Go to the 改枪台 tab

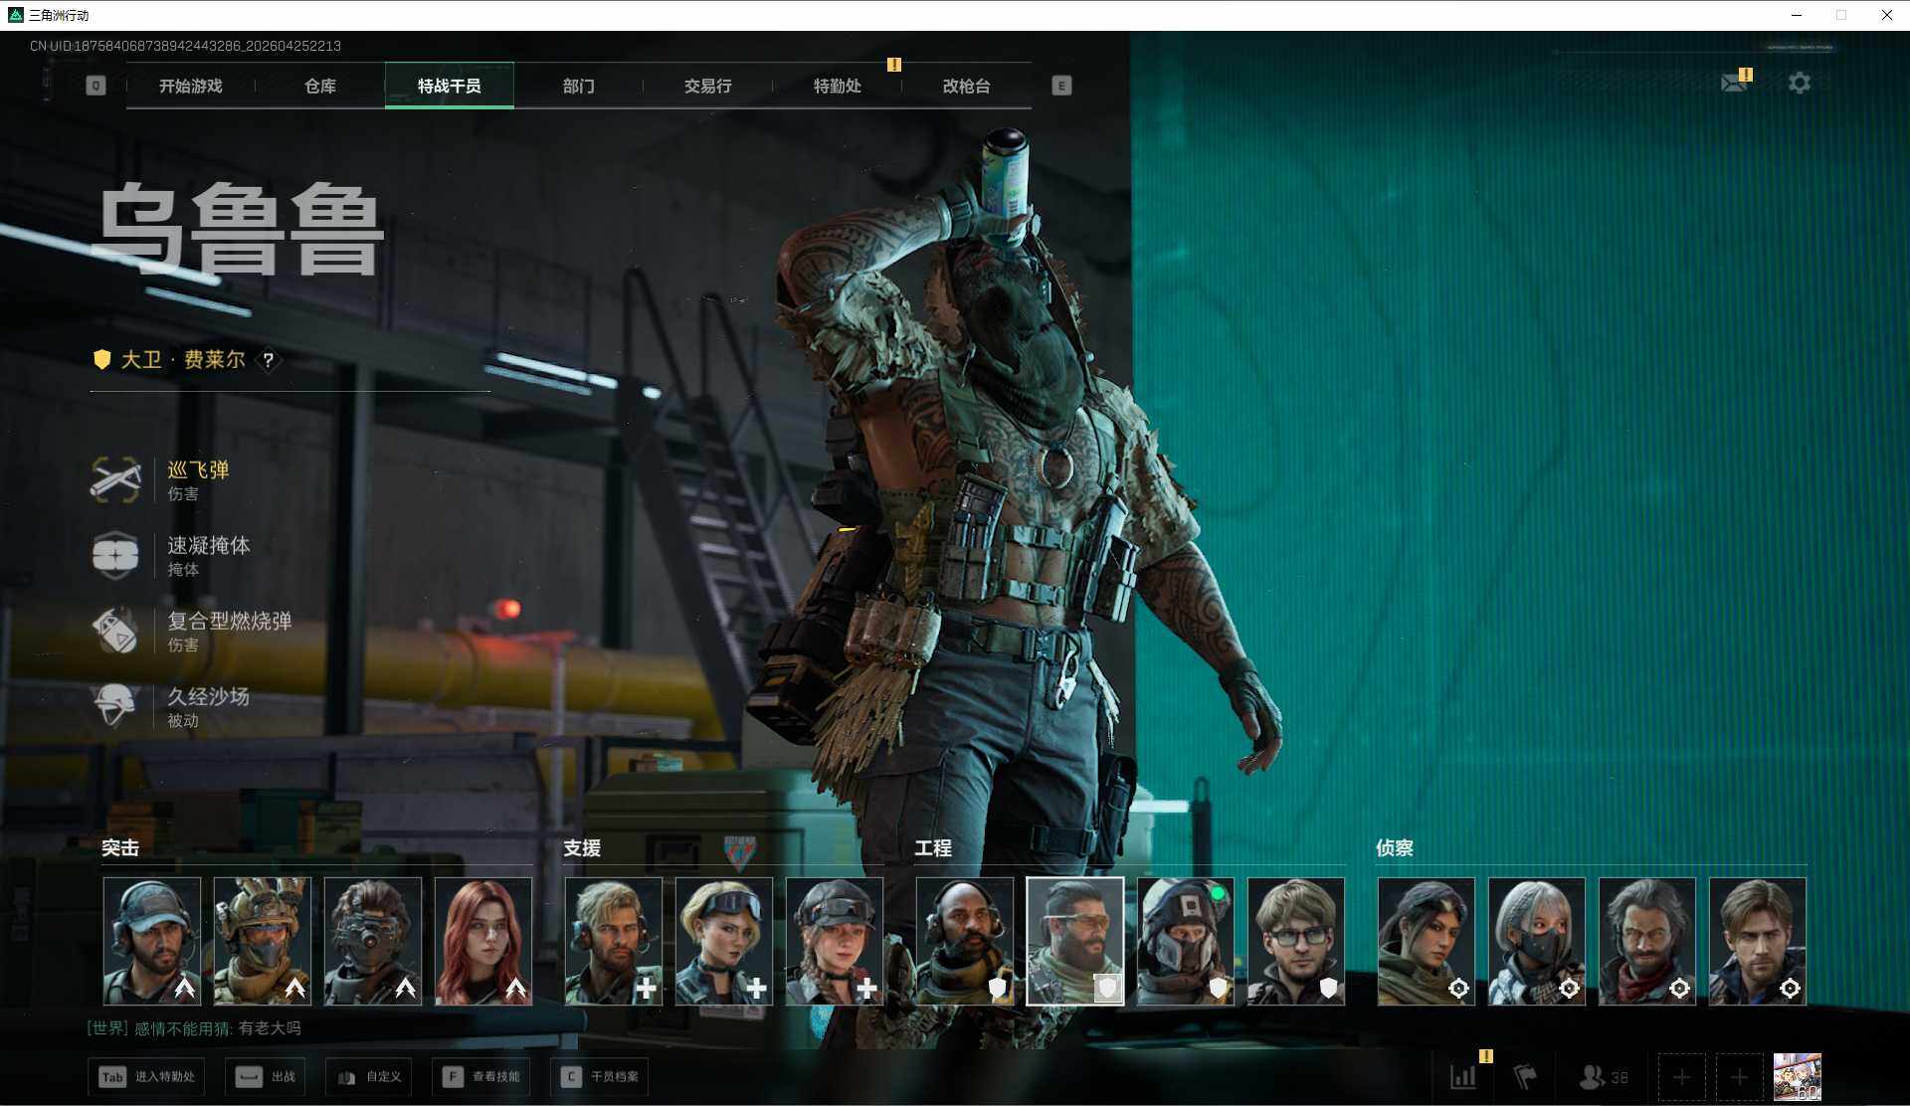[966, 87]
